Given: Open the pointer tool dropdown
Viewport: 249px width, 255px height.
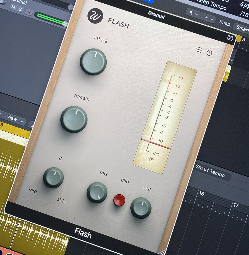Looking at the screenshot, I should (193, 13).
